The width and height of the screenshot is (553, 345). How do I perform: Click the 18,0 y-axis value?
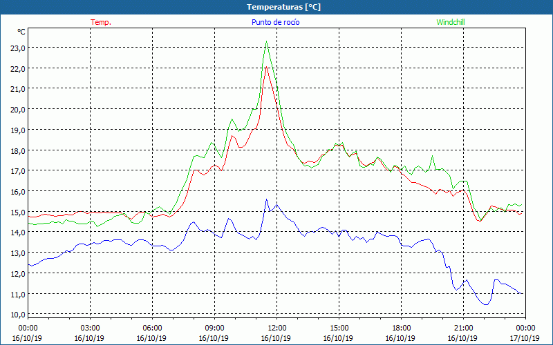(18, 150)
